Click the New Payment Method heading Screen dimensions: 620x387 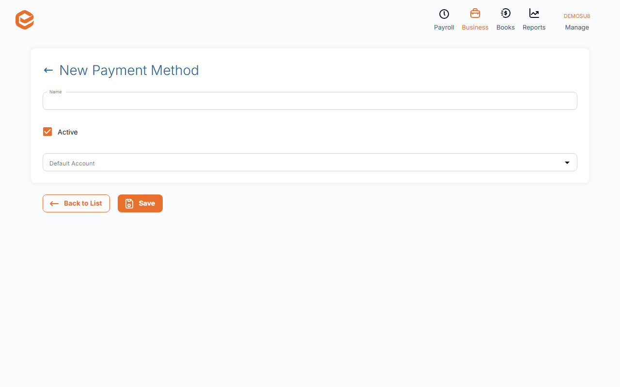129,70
